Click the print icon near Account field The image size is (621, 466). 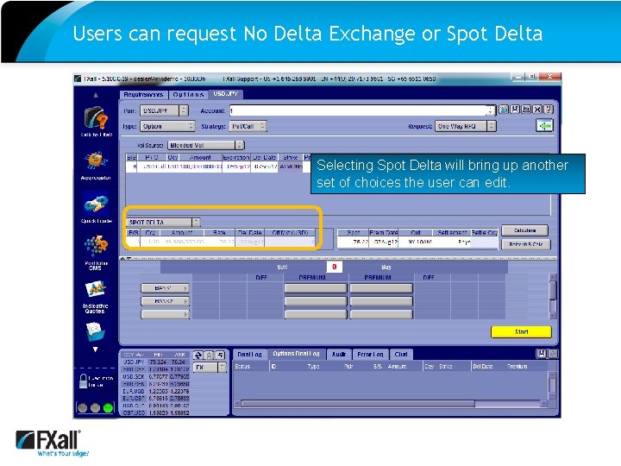coord(526,110)
